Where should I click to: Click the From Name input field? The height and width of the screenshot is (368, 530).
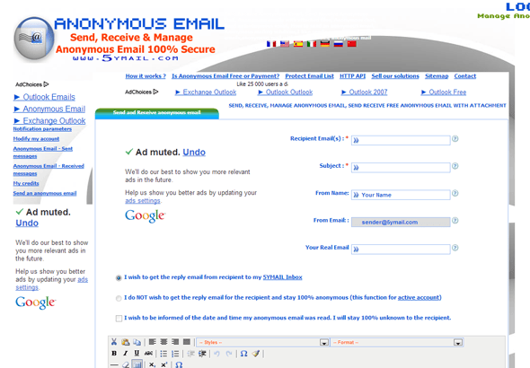[401, 195]
